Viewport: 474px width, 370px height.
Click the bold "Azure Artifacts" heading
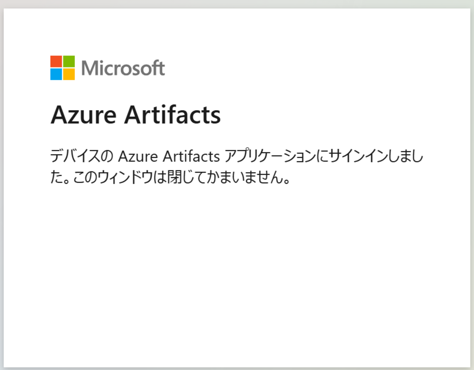click(136, 115)
